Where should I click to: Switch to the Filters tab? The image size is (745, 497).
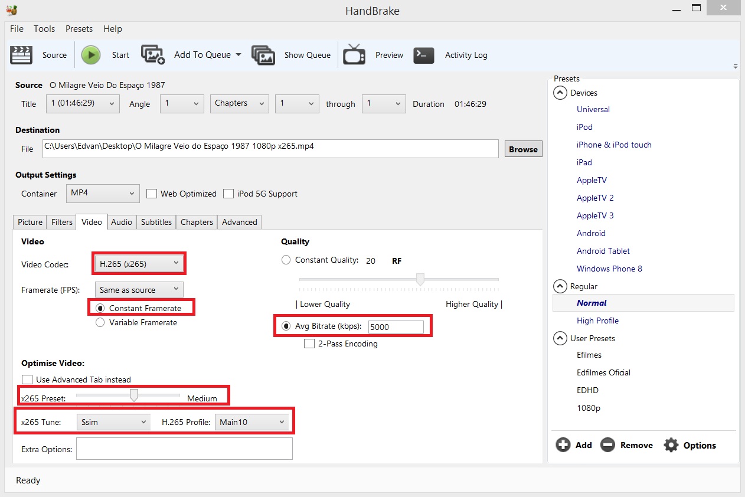coord(62,222)
